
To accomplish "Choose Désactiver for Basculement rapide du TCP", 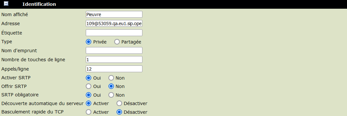I will [x=119, y=112].
